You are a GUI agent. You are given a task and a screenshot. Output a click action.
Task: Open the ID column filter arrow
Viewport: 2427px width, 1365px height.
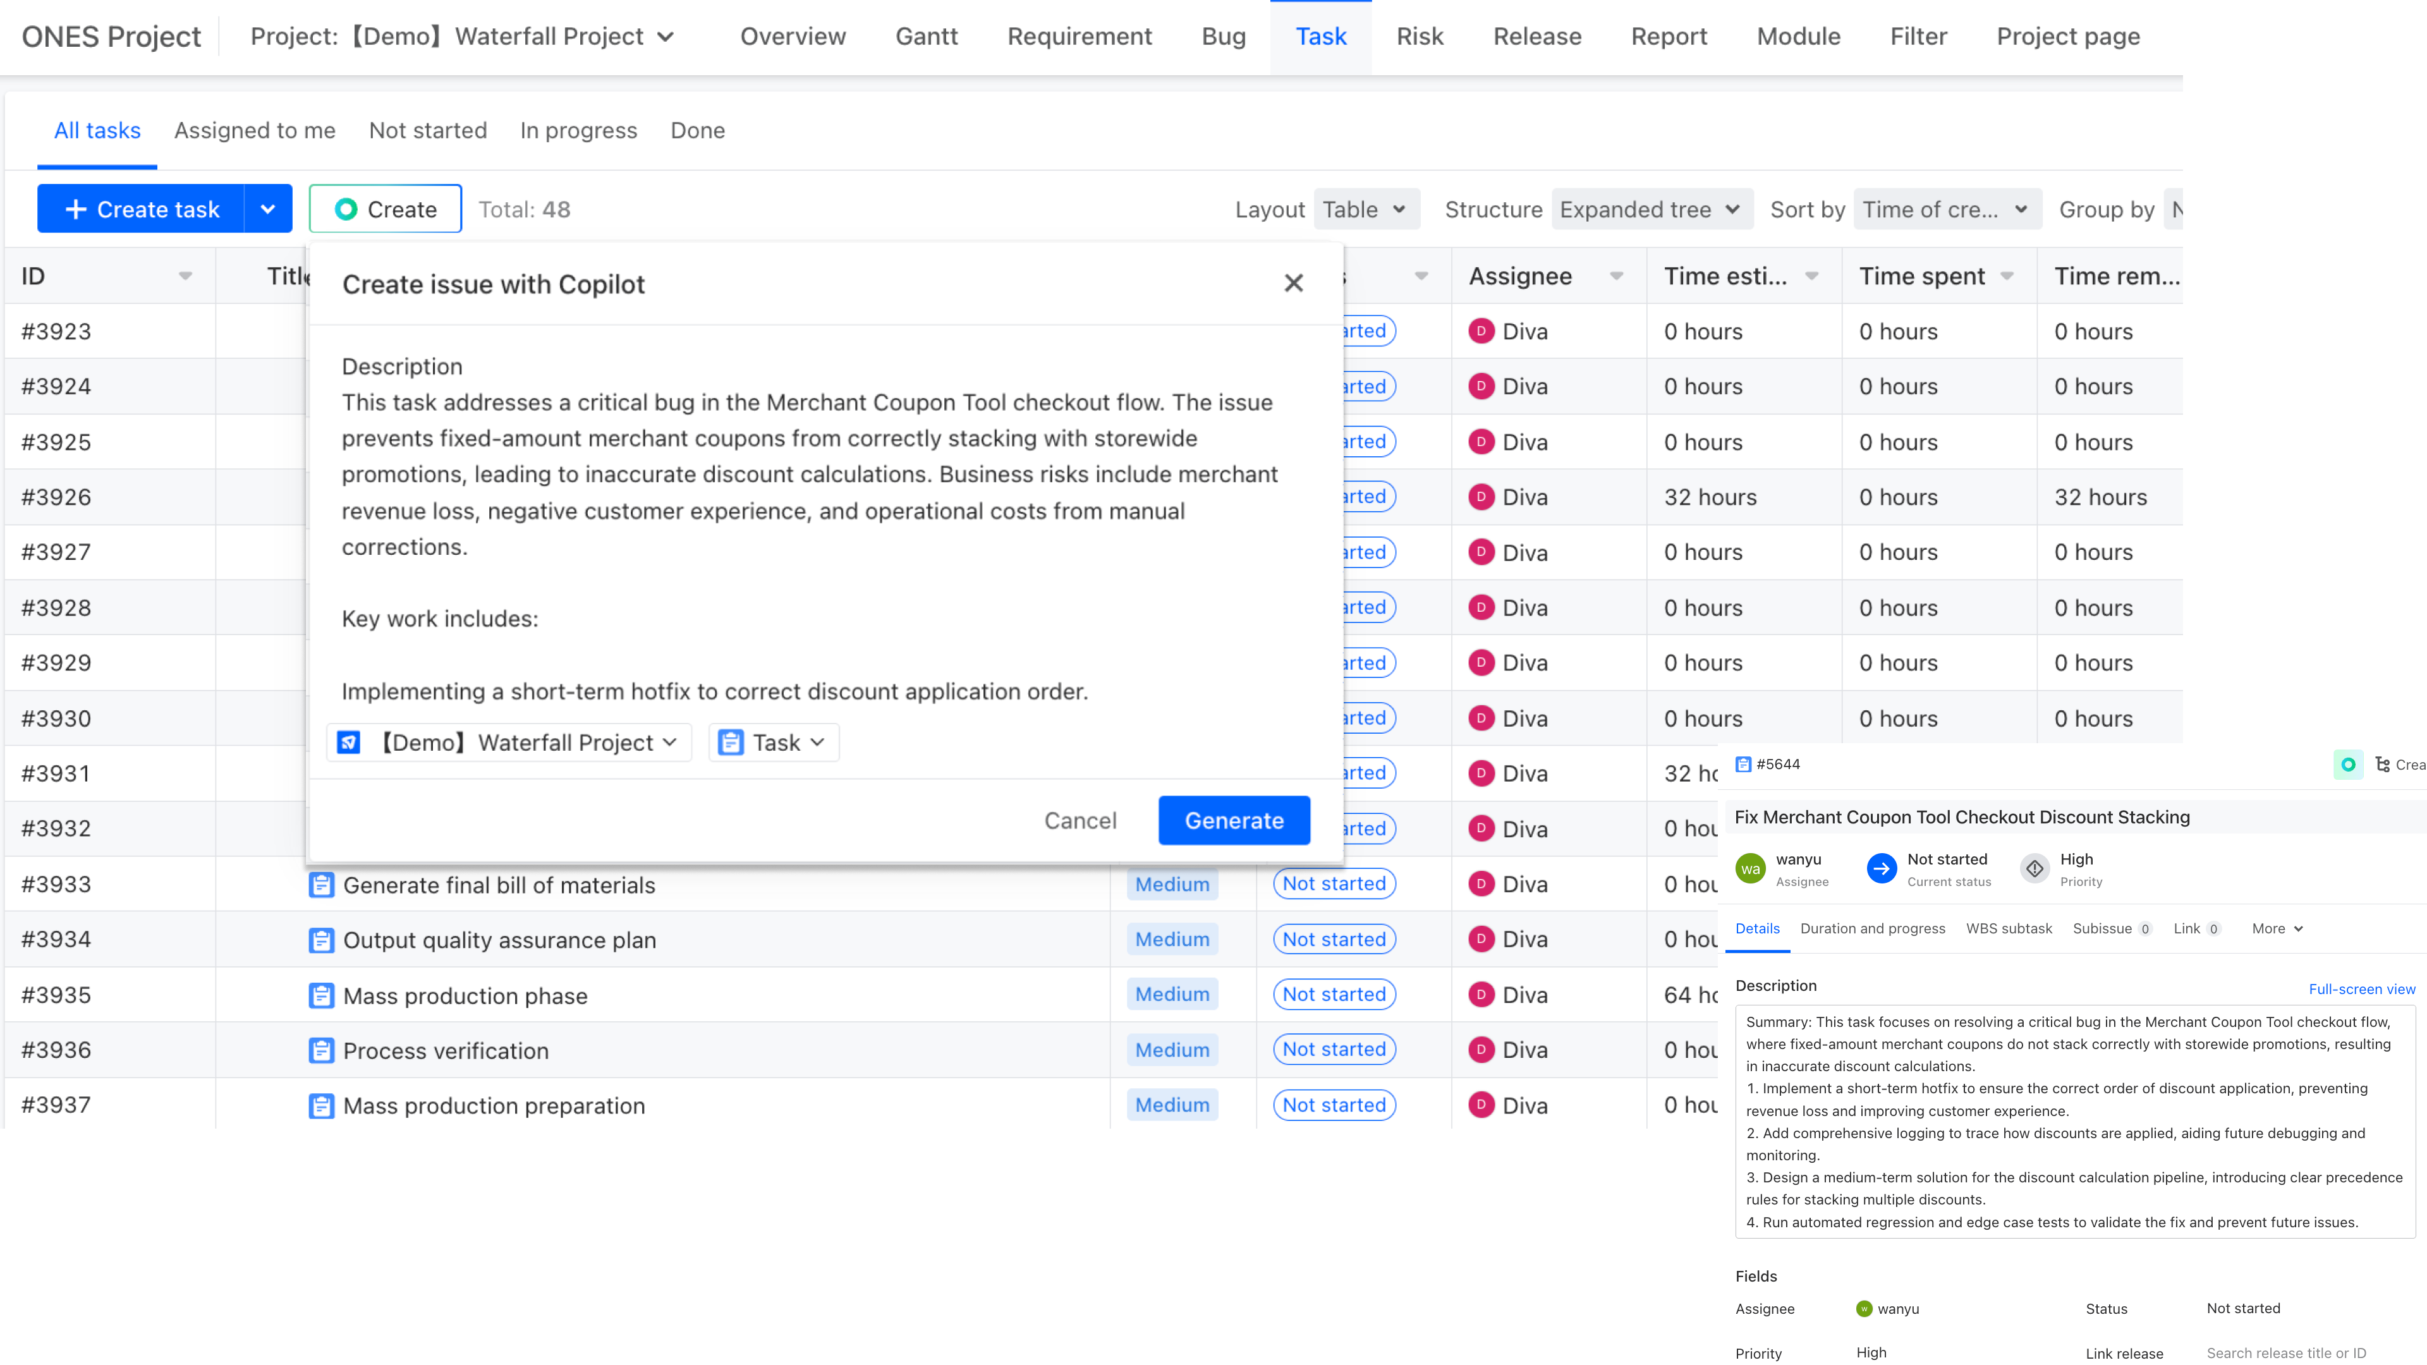click(x=185, y=276)
